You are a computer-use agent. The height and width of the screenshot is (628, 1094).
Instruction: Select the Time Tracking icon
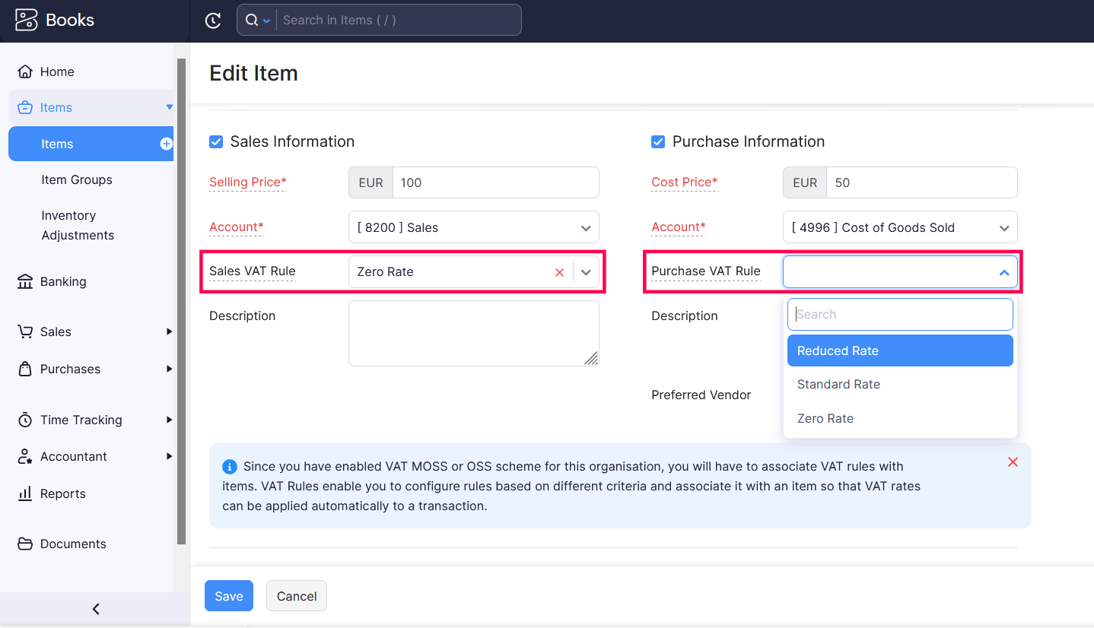(25, 420)
